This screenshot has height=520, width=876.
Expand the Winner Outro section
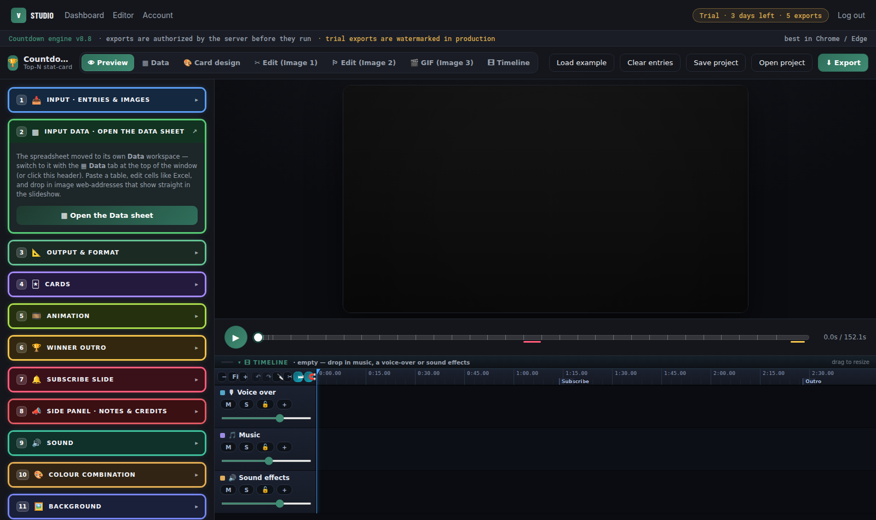[107, 348]
